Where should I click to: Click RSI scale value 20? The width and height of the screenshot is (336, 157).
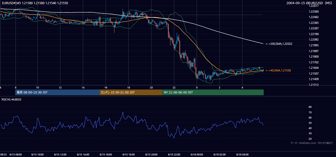point(310,139)
